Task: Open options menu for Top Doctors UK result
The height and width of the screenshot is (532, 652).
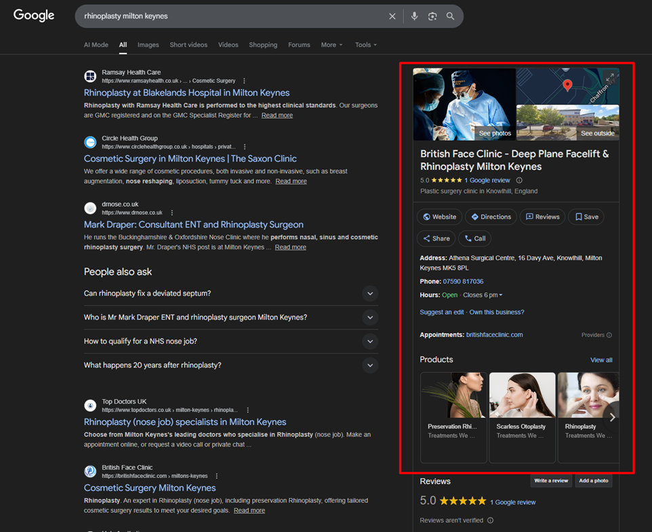Action: click(x=248, y=410)
